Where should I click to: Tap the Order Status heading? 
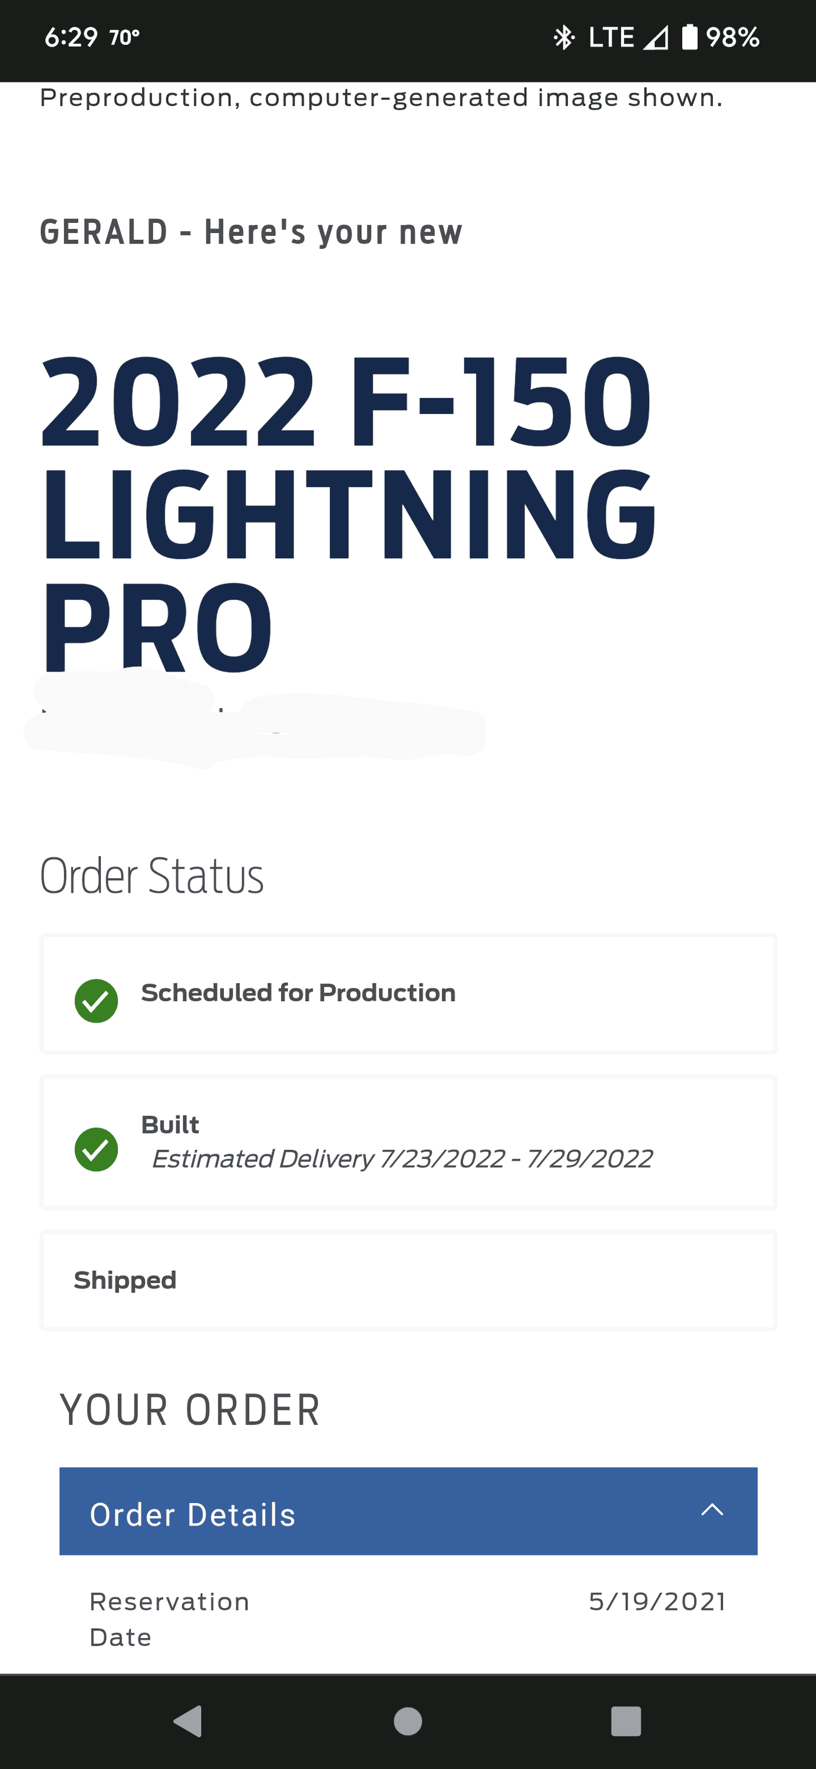pos(151,876)
